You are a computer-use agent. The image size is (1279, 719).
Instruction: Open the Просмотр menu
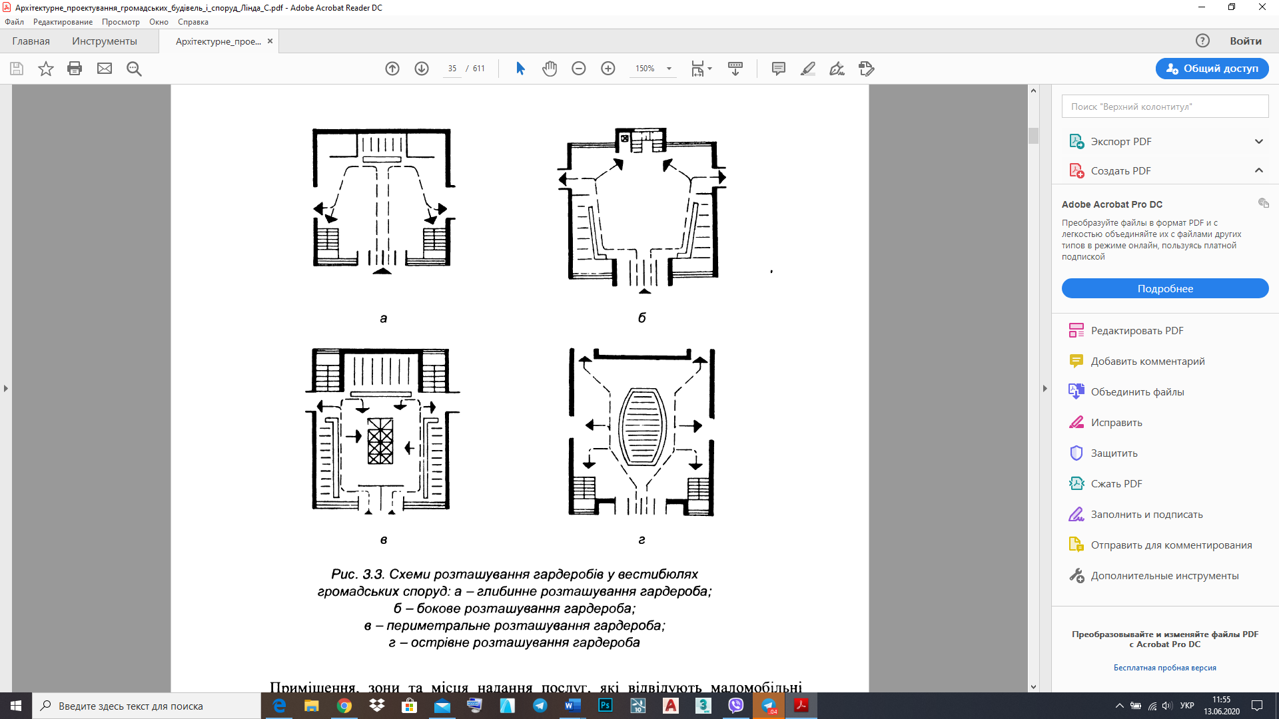121,22
